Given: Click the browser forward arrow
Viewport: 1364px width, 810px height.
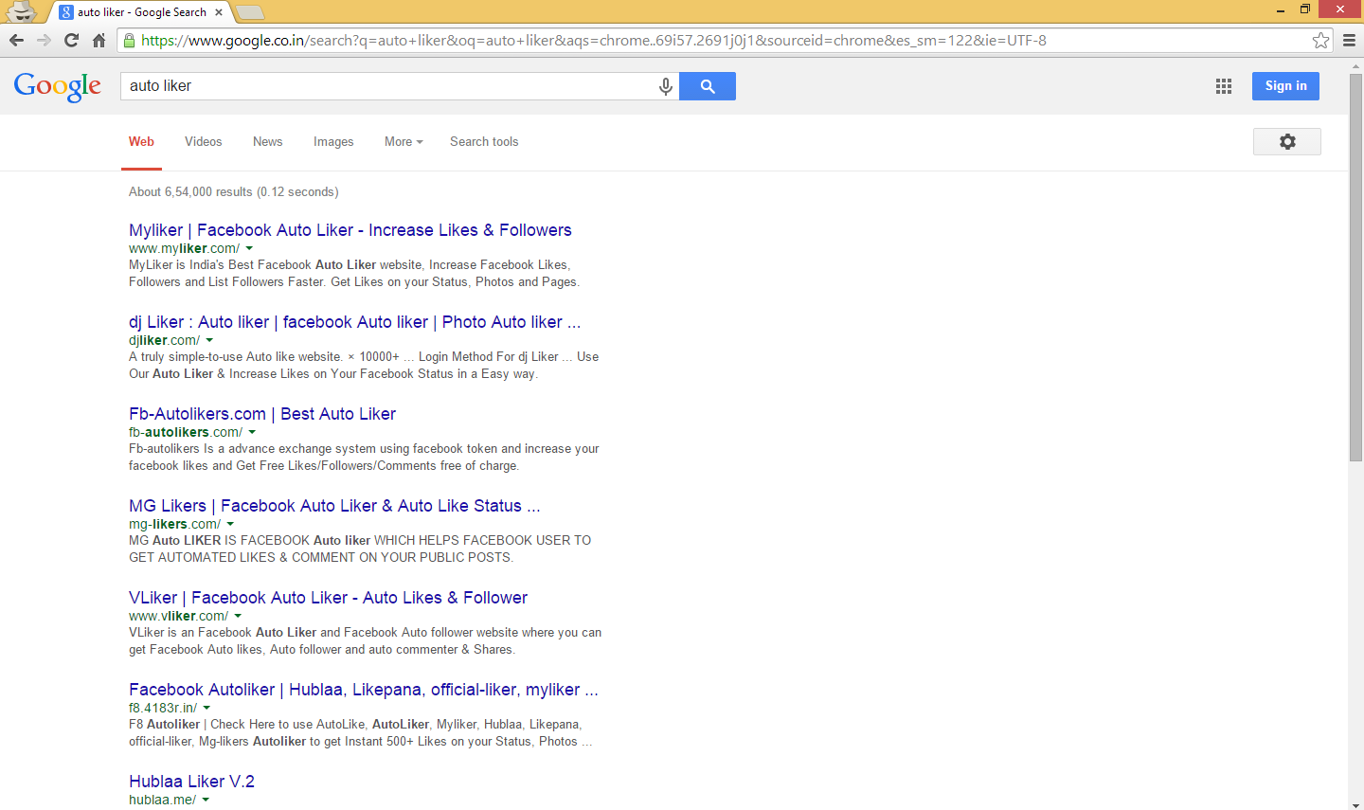Looking at the screenshot, I should coord(44,40).
